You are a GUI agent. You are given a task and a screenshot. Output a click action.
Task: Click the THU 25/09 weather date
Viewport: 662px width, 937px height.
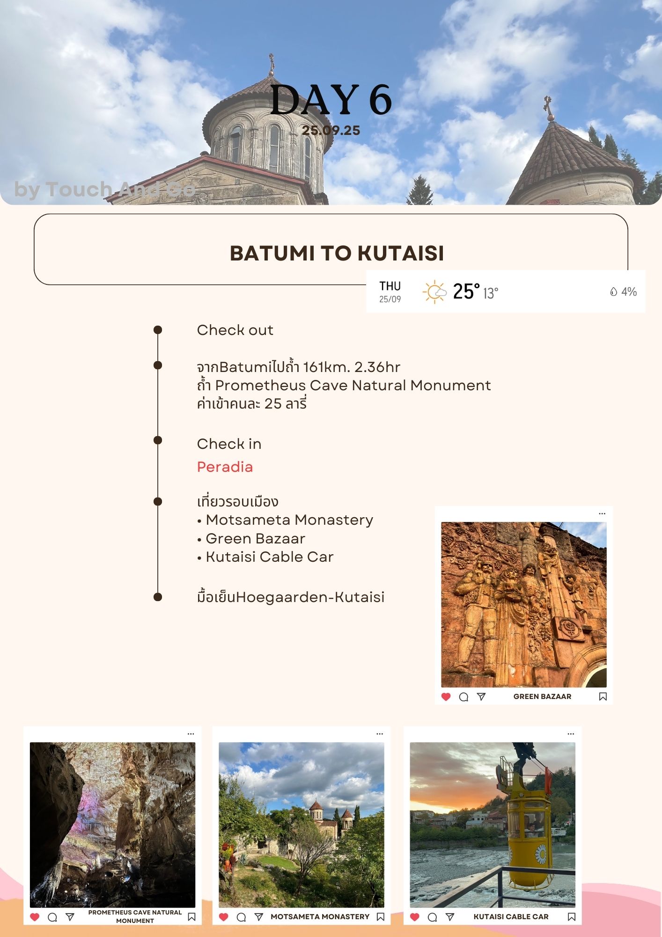[390, 291]
